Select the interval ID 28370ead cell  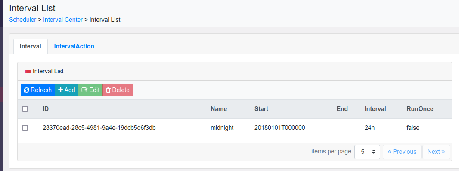click(x=99, y=128)
